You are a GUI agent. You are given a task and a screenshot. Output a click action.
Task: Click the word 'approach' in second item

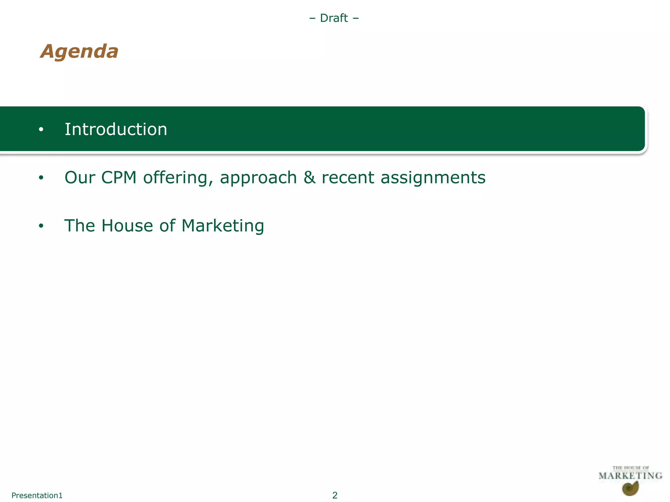258,178
